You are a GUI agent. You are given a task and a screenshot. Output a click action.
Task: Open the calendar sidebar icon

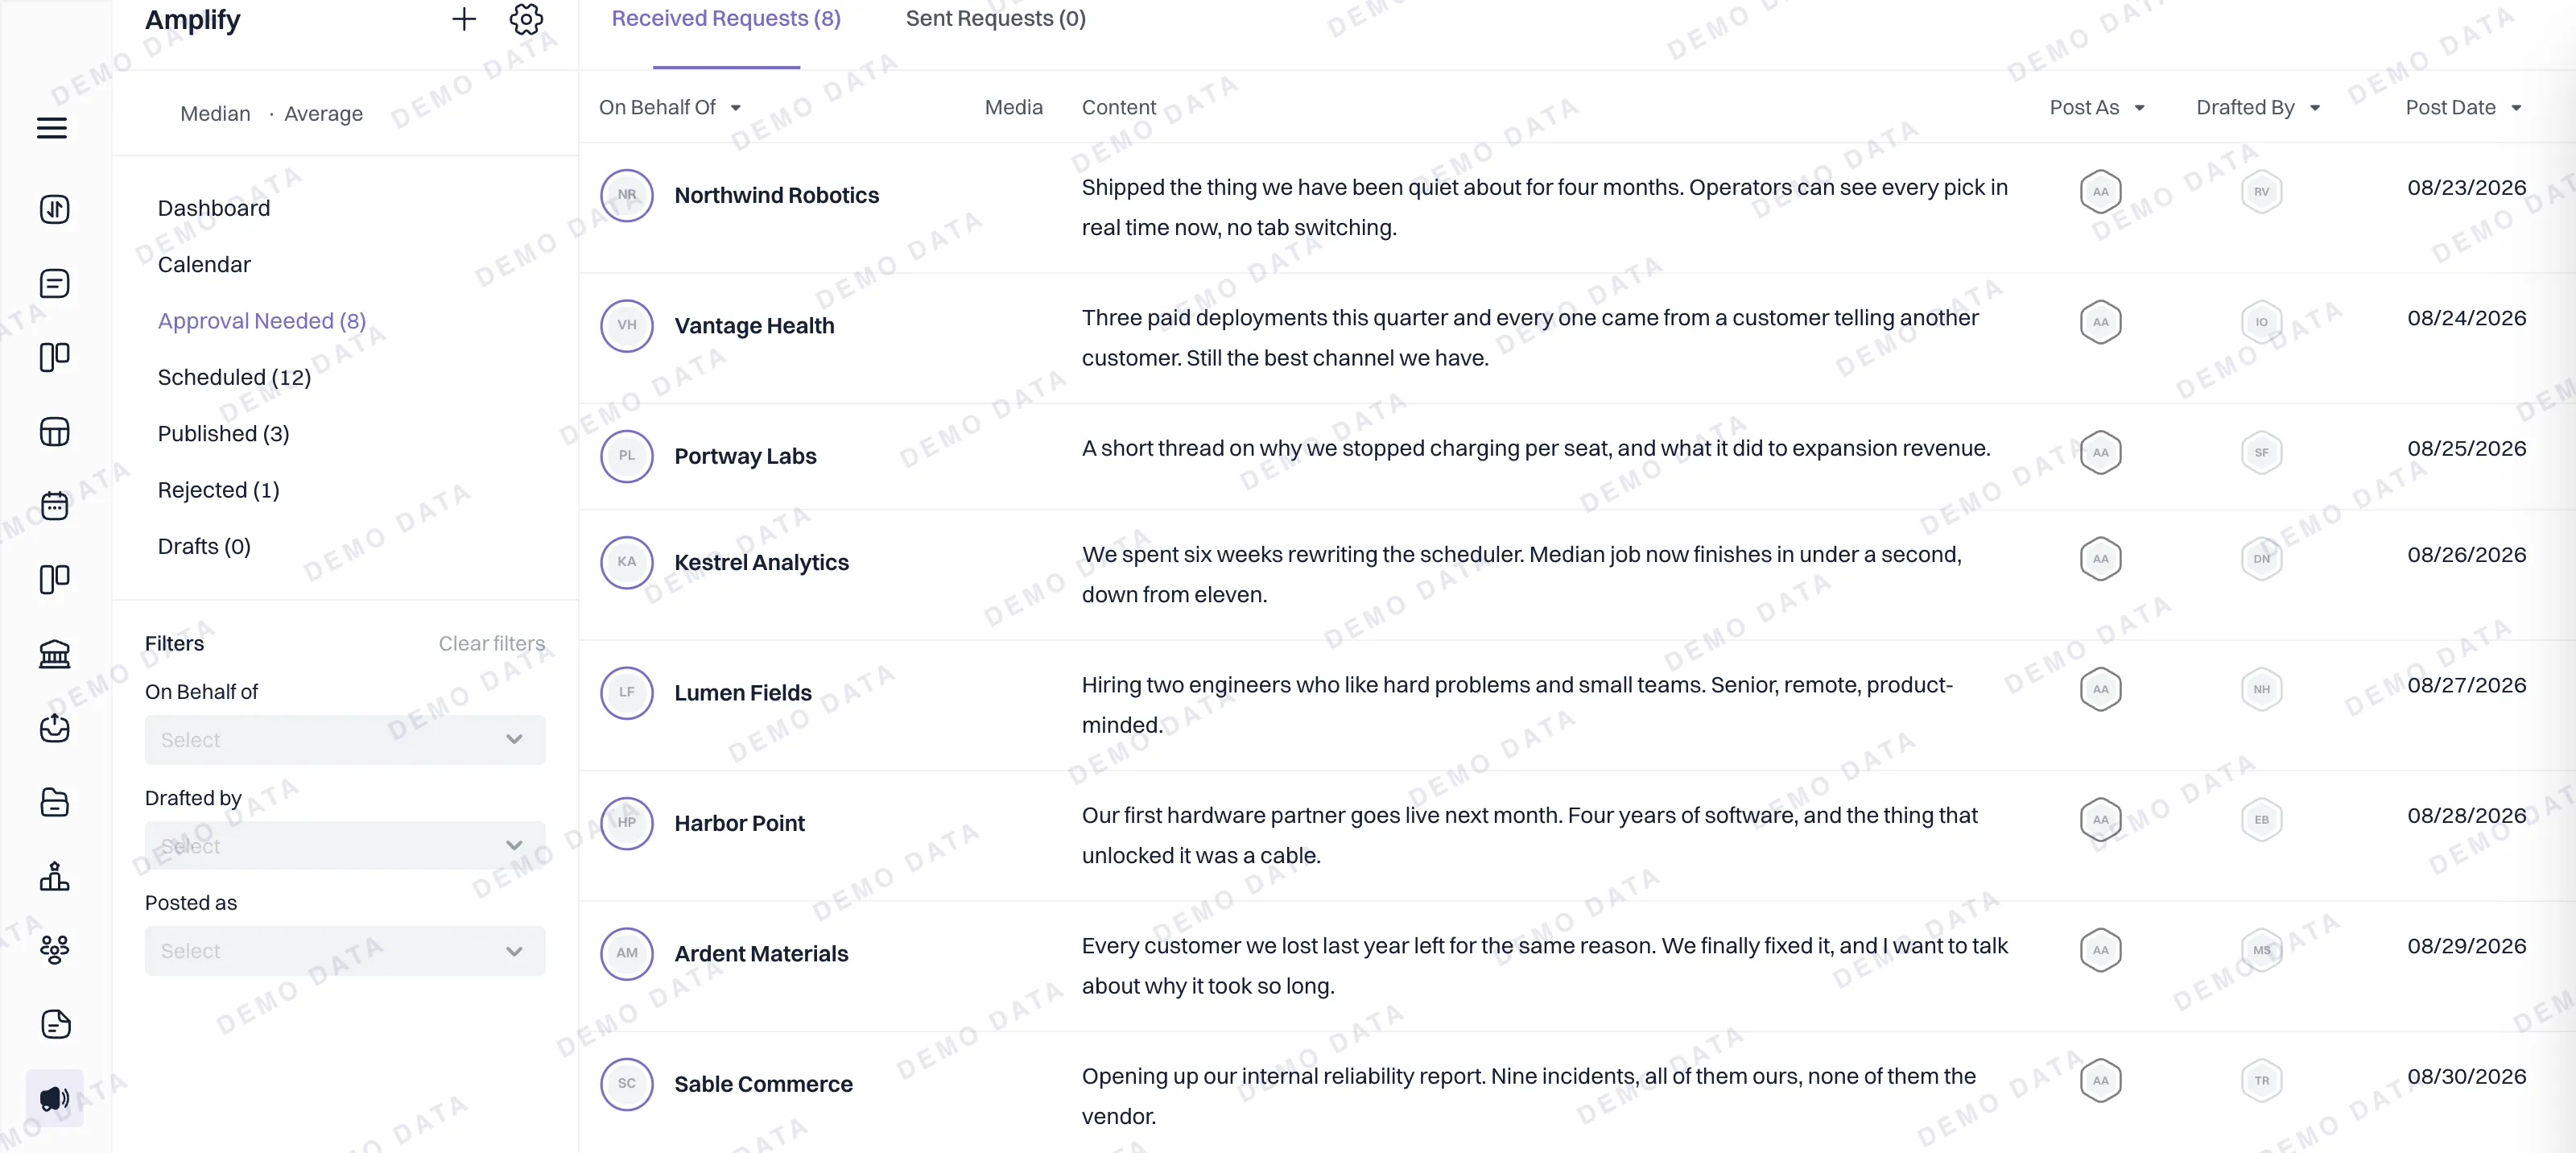point(55,506)
